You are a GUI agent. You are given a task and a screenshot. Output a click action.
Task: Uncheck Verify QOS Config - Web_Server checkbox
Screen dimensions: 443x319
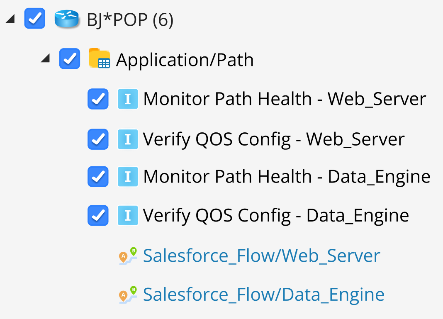click(98, 139)
